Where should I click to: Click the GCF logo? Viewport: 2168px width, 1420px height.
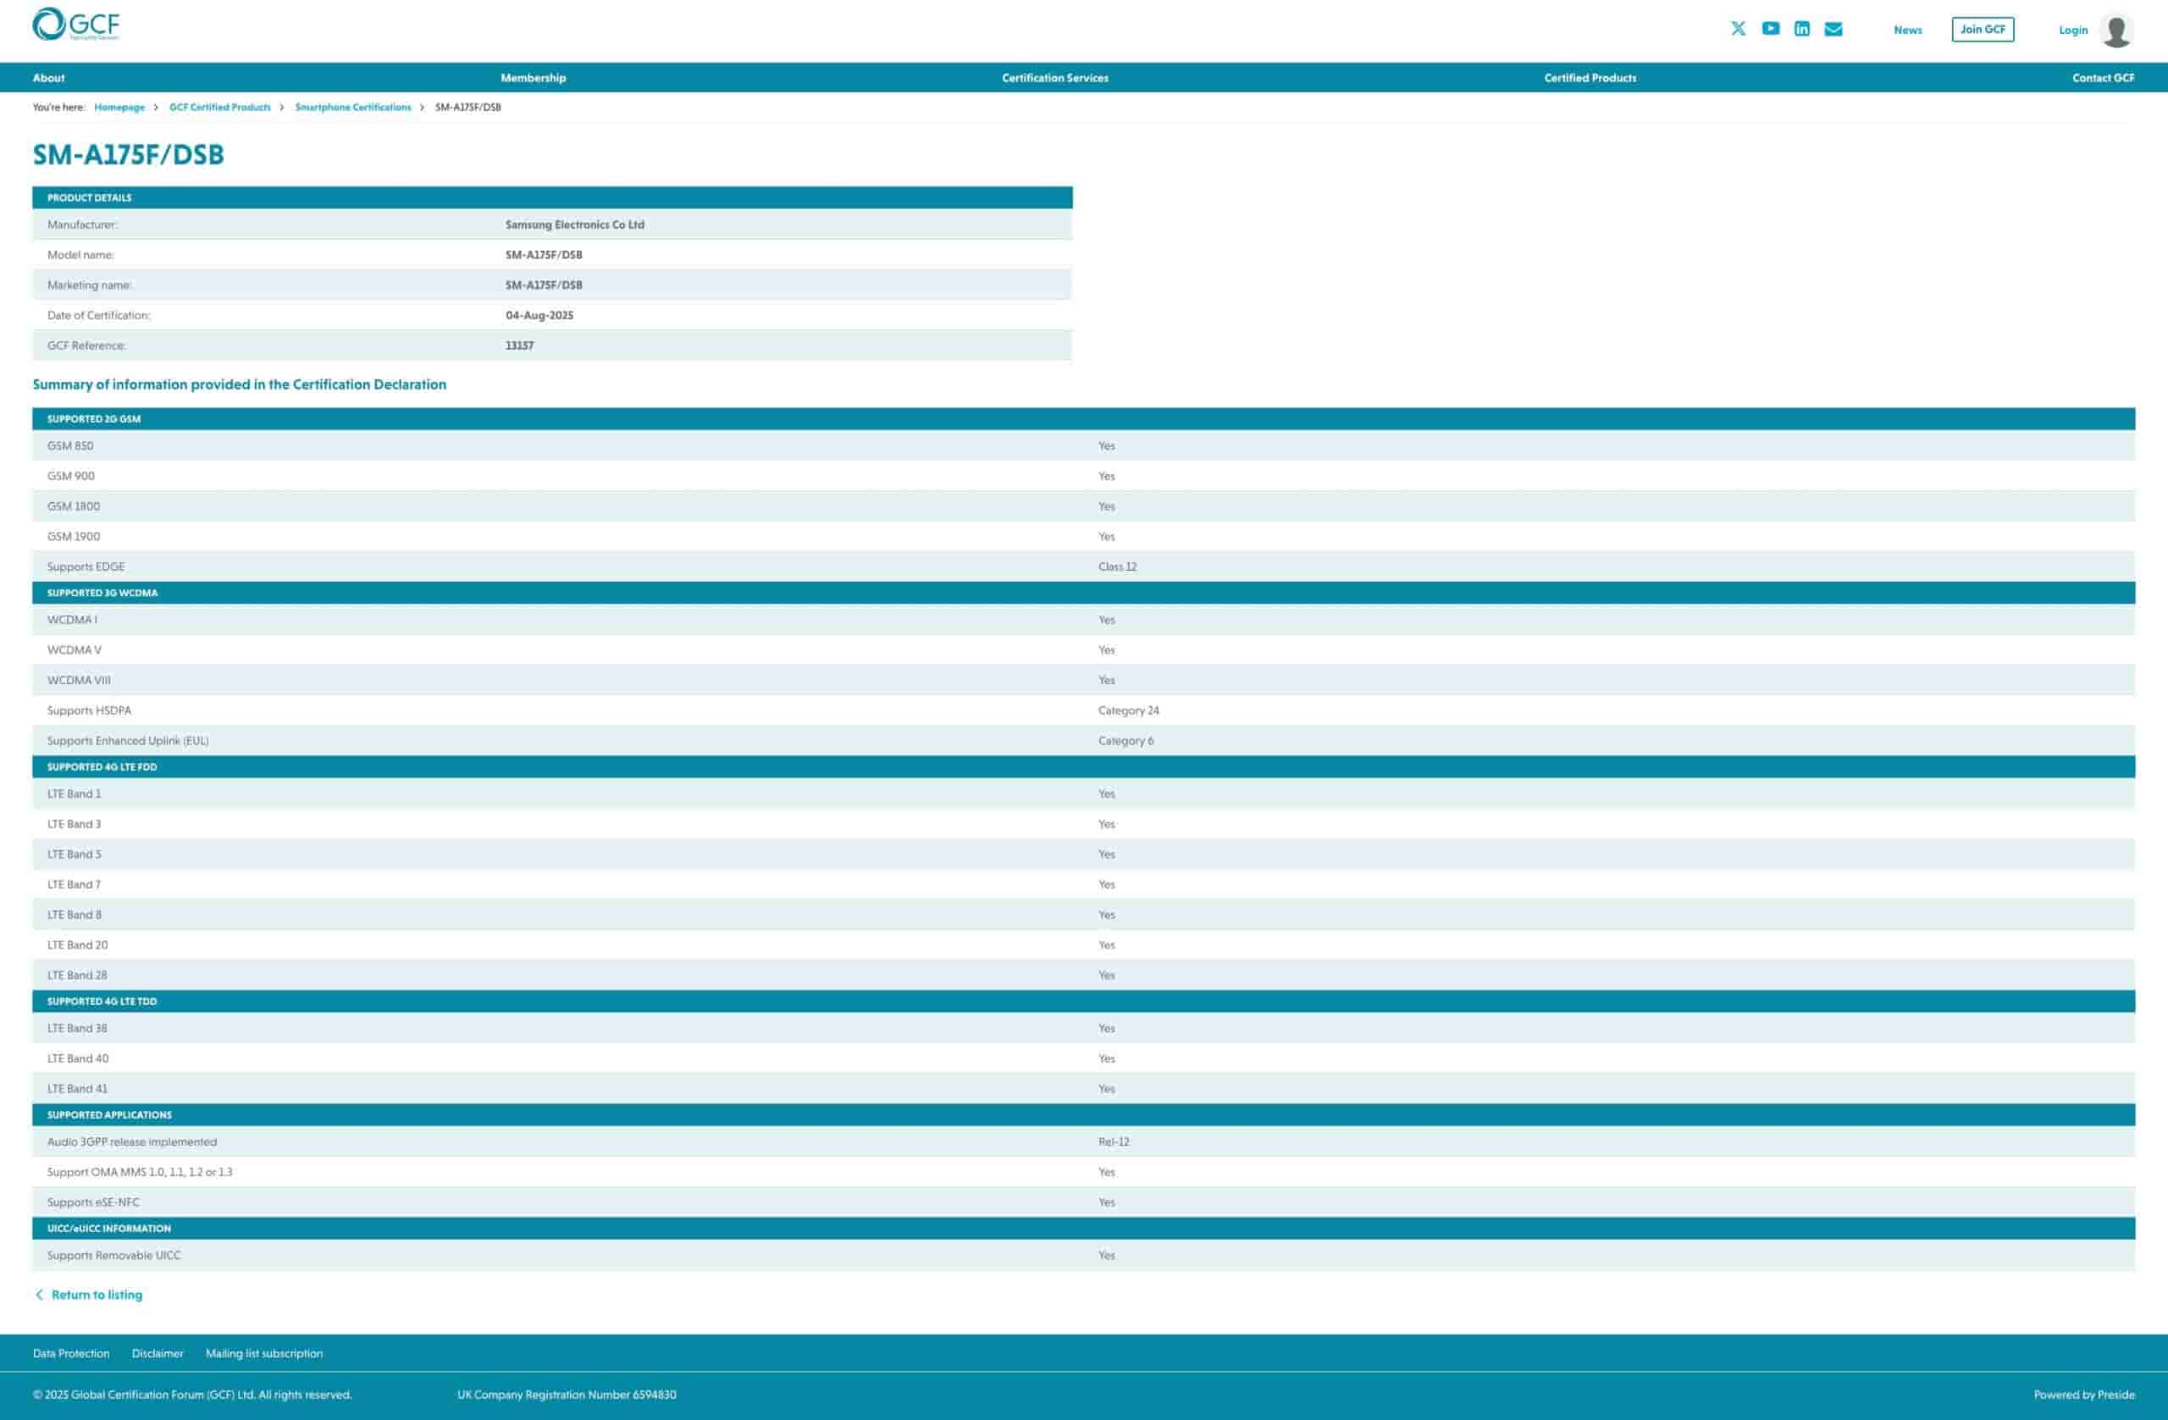75,25
